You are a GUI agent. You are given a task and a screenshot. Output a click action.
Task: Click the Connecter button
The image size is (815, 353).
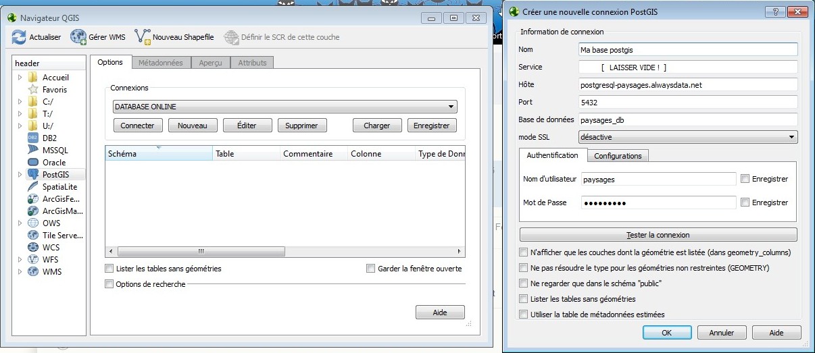[137, 126]
